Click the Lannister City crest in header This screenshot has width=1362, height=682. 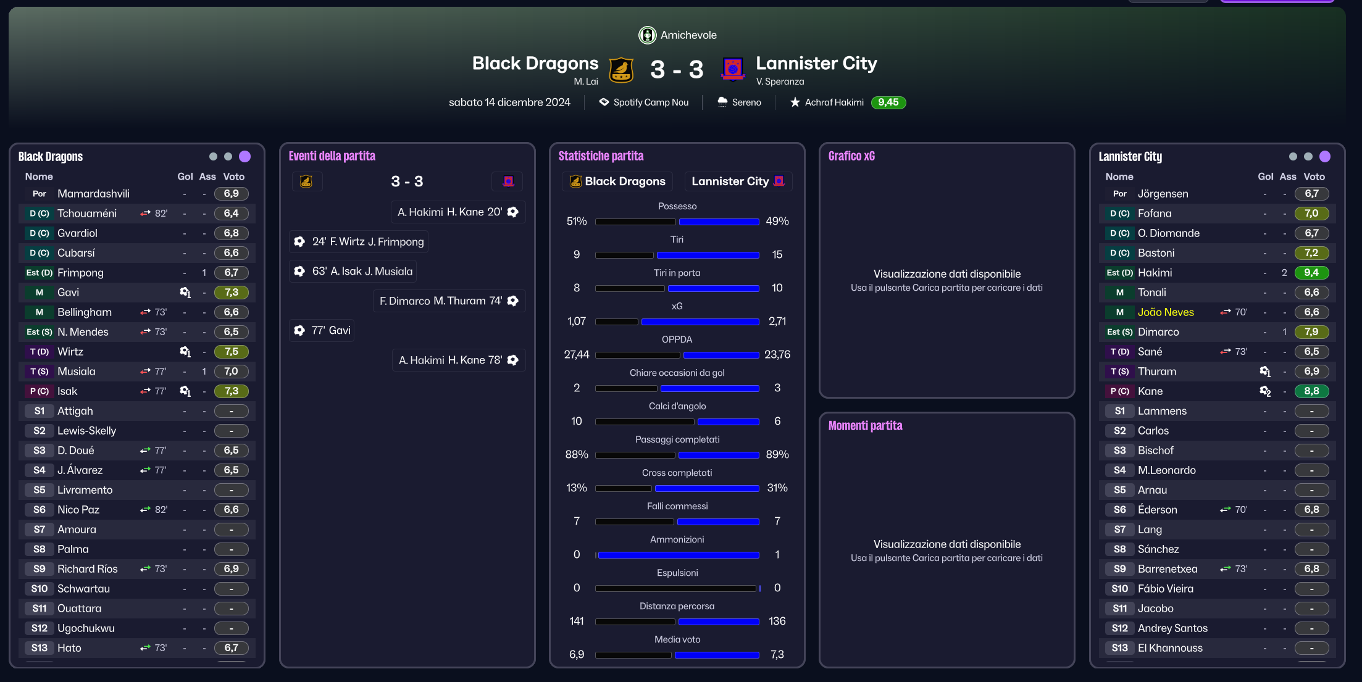tap(733, 69)
